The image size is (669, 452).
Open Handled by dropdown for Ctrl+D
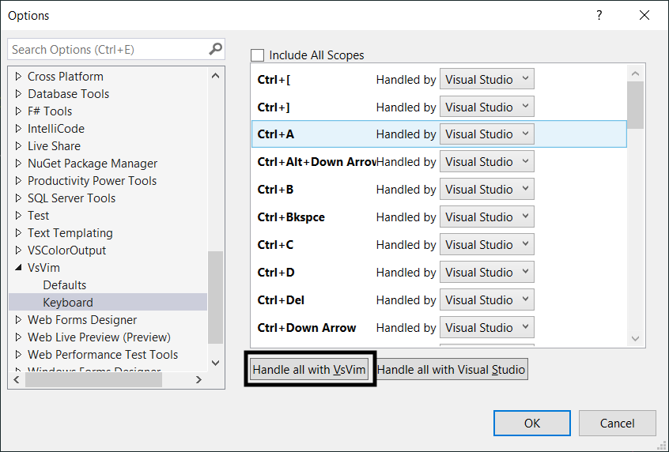click(487, 273)
